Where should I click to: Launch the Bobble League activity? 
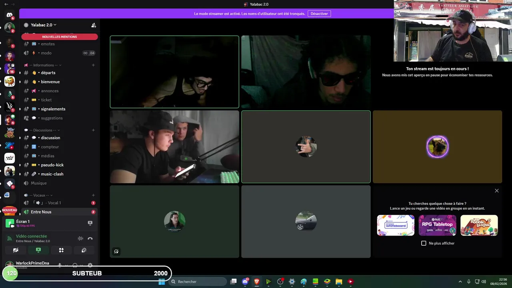tap(479, 225)
